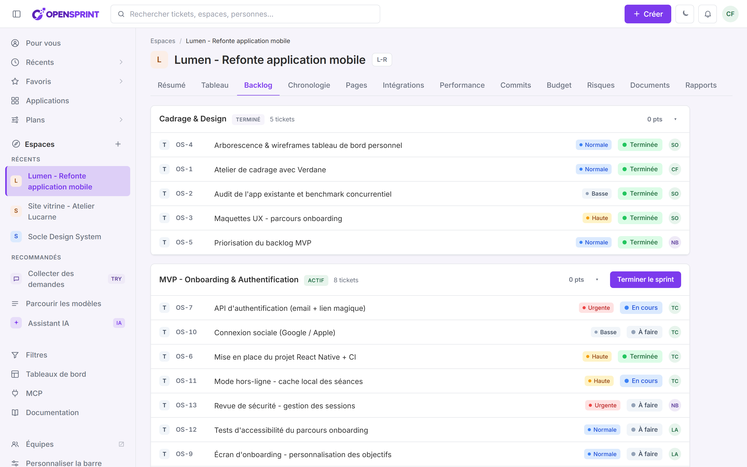Viewport: 747px width, 467px height.
Task: Click the SO assignee avatar on OS-4
Action: click(x=675, y=145)
